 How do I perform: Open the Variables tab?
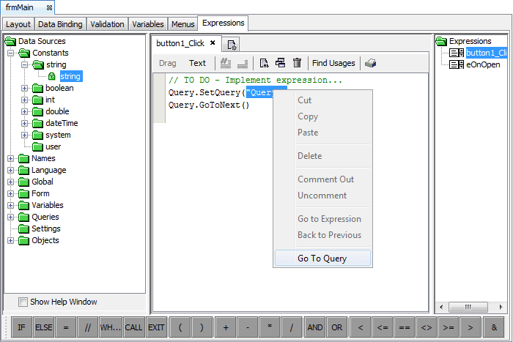147,24
